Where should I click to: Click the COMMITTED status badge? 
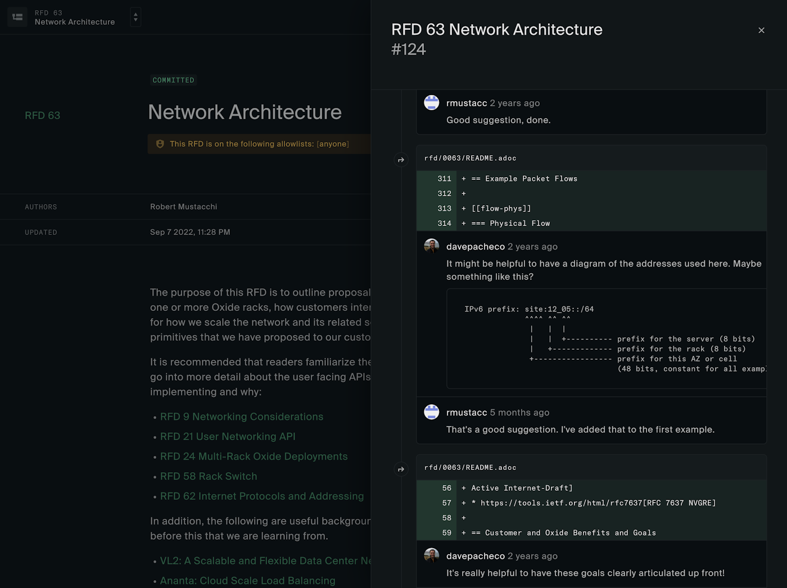pos(173,80)
